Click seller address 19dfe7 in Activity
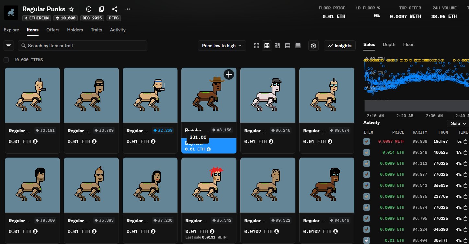Image resolution: width=469 pixels, height=244 pixels. point(441,141)
